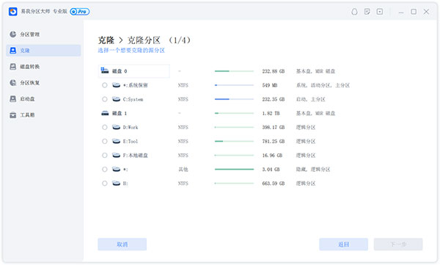Click the 1.82 TB size value
The image size is (440, 265).
271,113
